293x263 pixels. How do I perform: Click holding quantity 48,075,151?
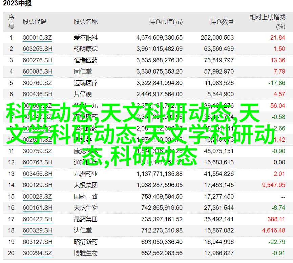219,151
